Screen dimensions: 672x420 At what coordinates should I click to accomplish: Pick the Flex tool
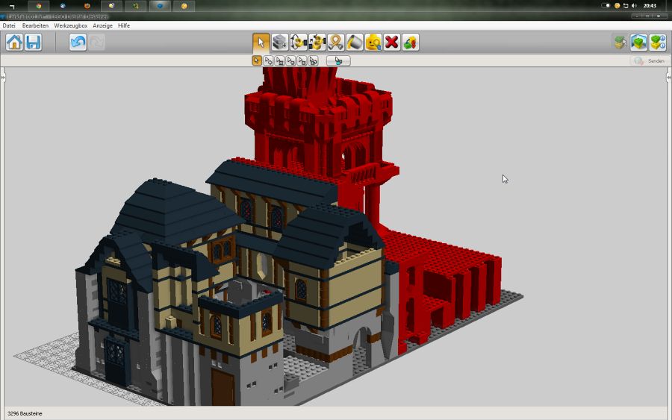(x=336, y=42)
